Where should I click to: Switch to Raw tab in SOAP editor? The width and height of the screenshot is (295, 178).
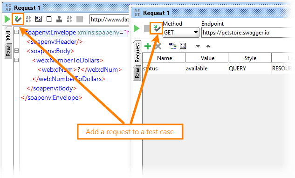8,51
